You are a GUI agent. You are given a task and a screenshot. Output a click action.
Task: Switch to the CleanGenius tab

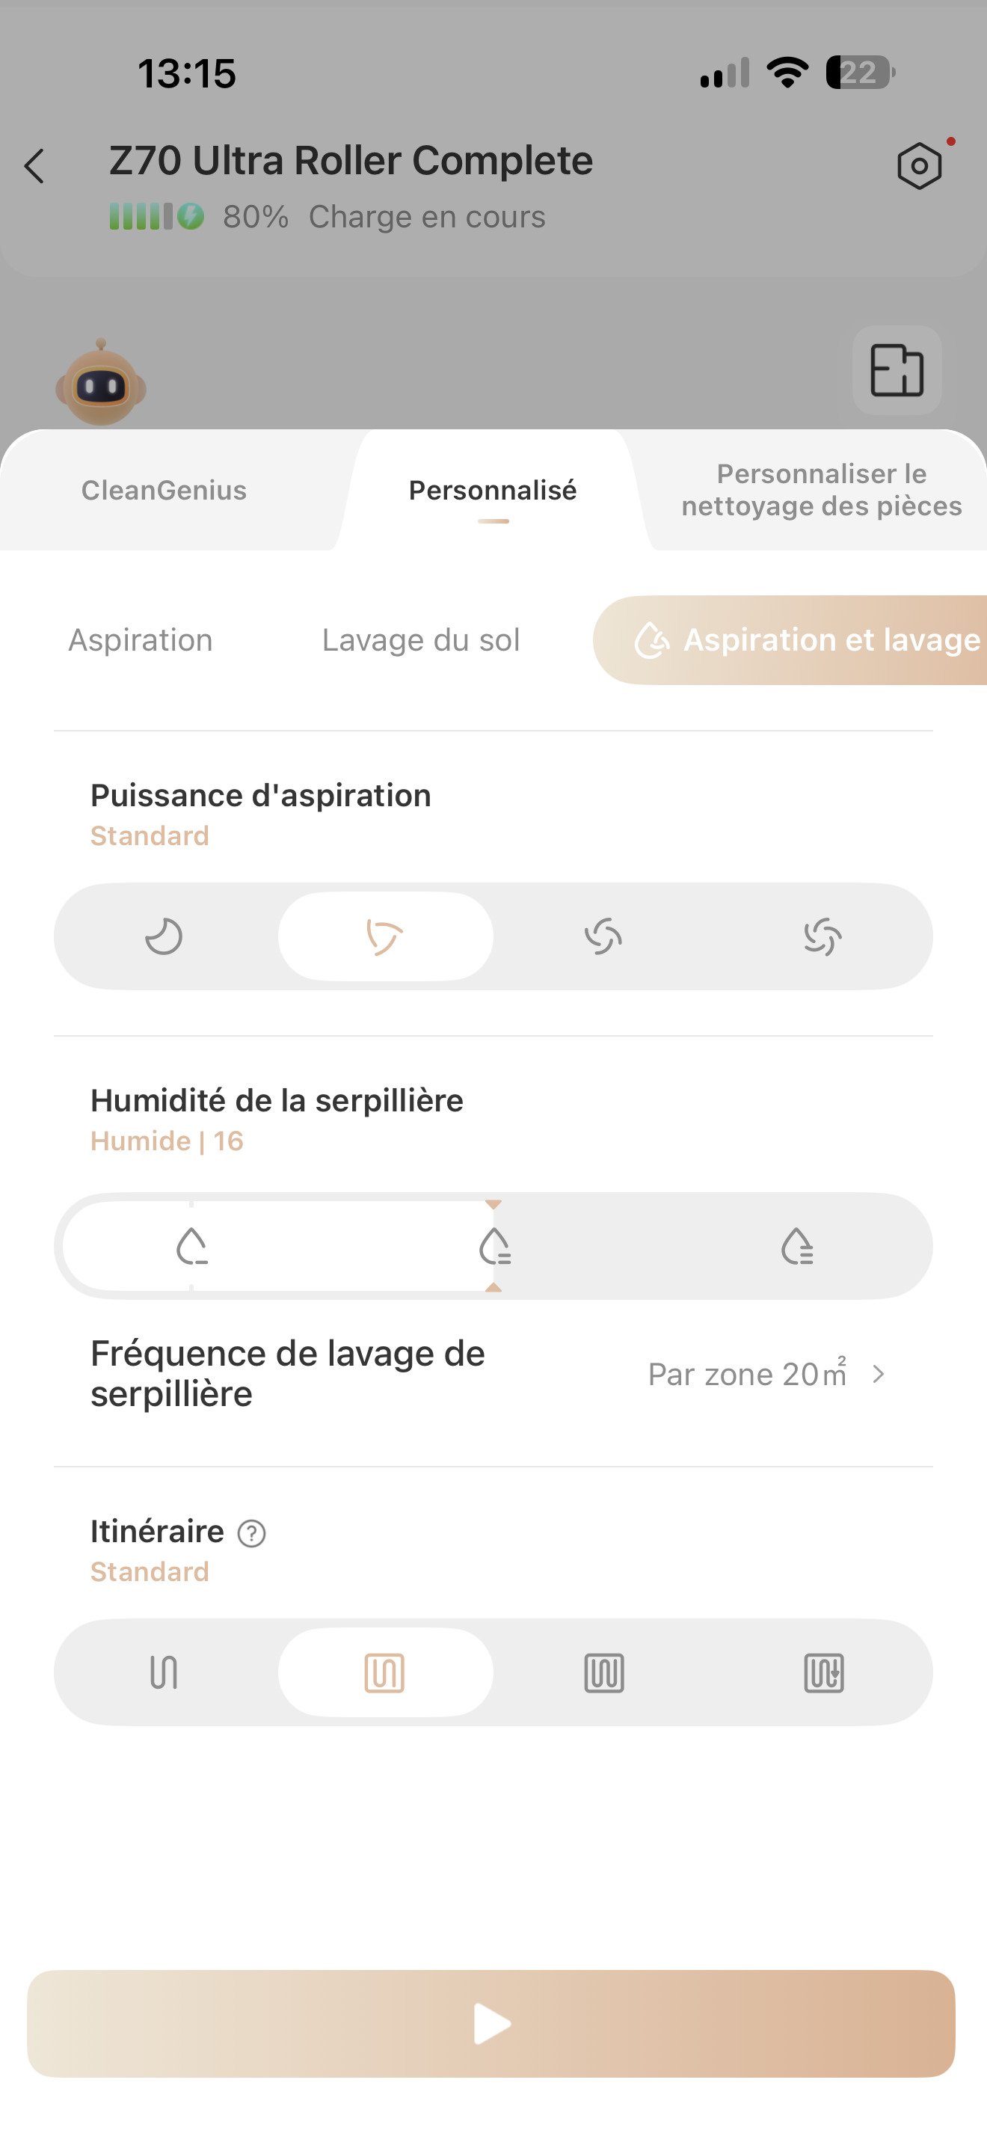(164, 491)
